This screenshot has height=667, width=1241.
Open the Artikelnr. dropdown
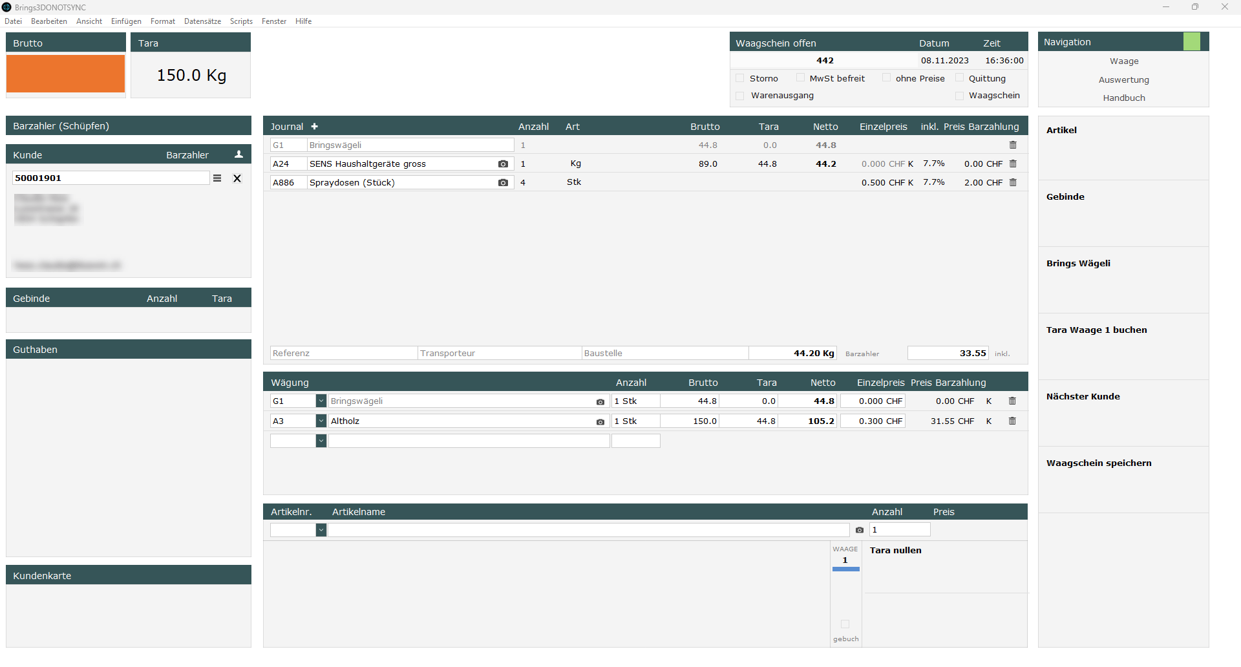point(321,530)
